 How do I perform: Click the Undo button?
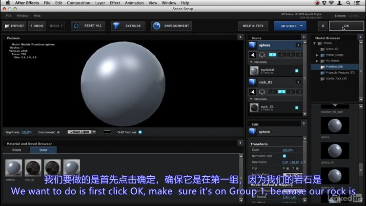(37, 26)
